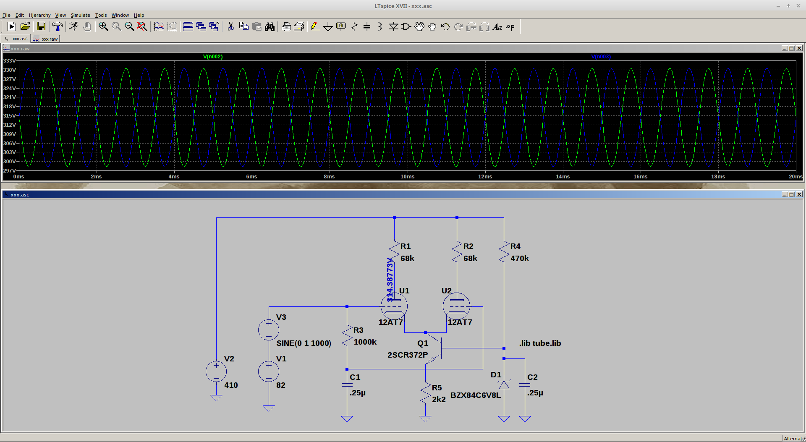Select the Text Aa tool
Viewport: 806px width, 442px height.
497,26
